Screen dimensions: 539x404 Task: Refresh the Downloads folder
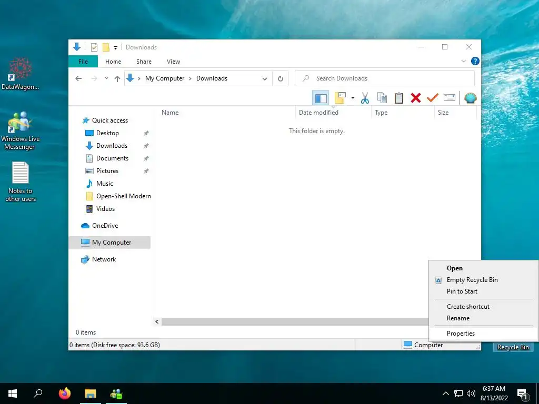281,79
